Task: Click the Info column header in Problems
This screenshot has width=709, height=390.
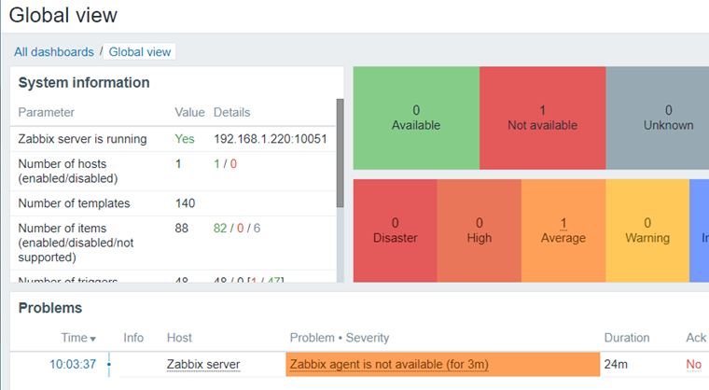Action: pyautogui.click(x=133, y=338)
